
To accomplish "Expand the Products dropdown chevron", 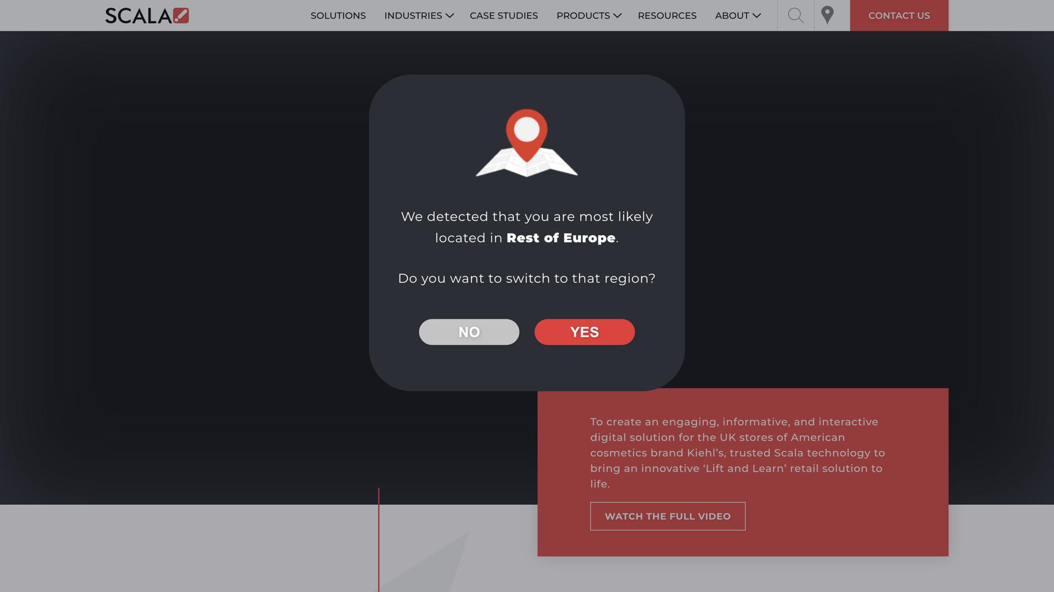I will tap(618, 16).
